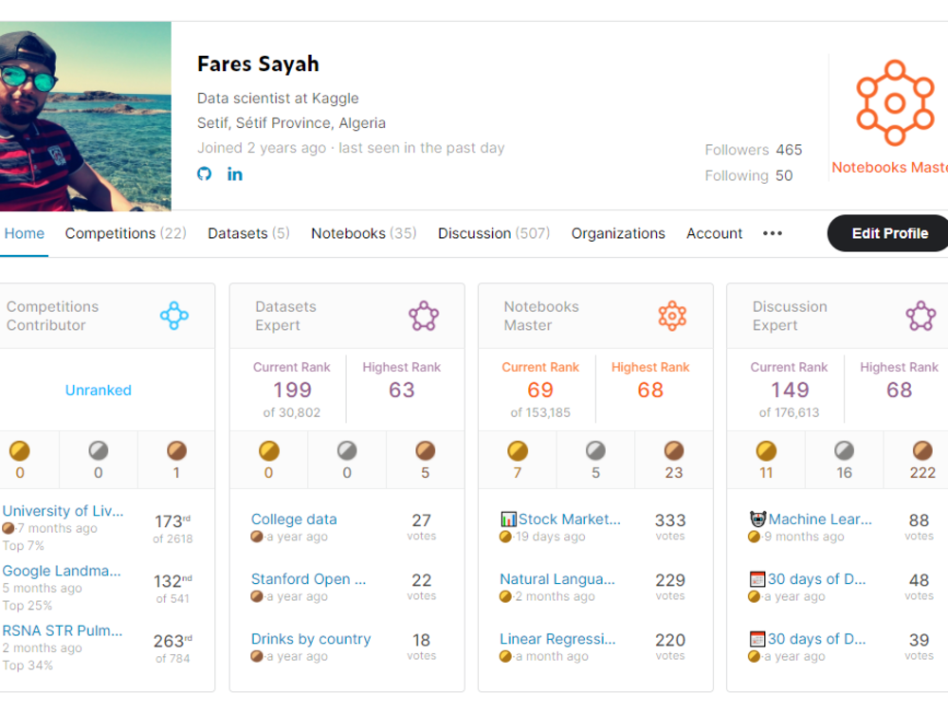Click the profile photo thumbnail
948x711 pixels.
click(85, 116)
